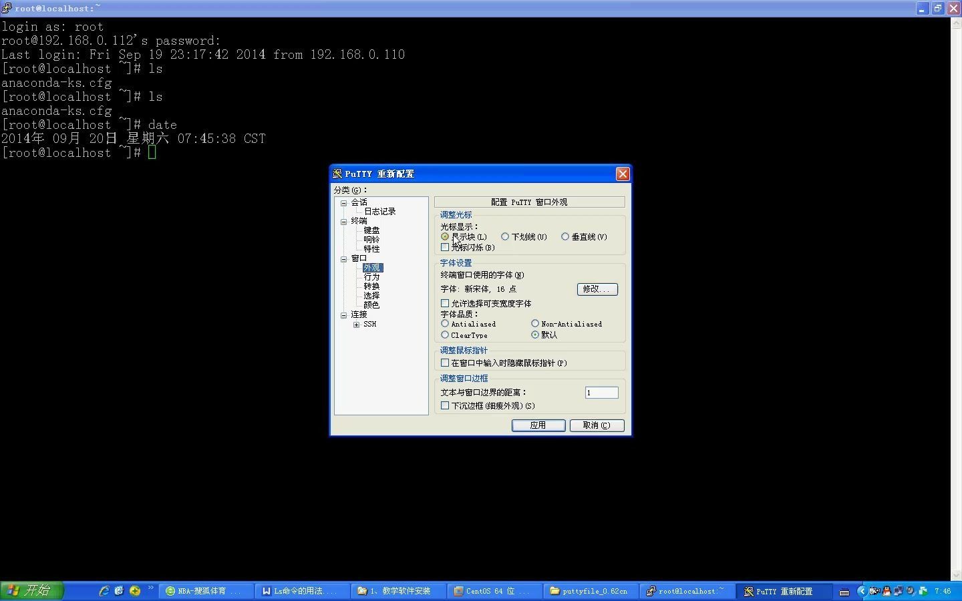This screenshot has height=601, width=962.
Task: Enable the 光标闪烁 (B) checkbox
Action: click(x=445, y=247)
